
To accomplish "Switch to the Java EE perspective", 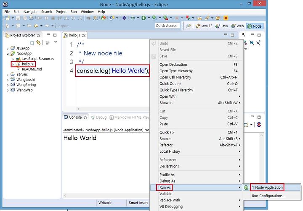I will (x=204, y=26).
